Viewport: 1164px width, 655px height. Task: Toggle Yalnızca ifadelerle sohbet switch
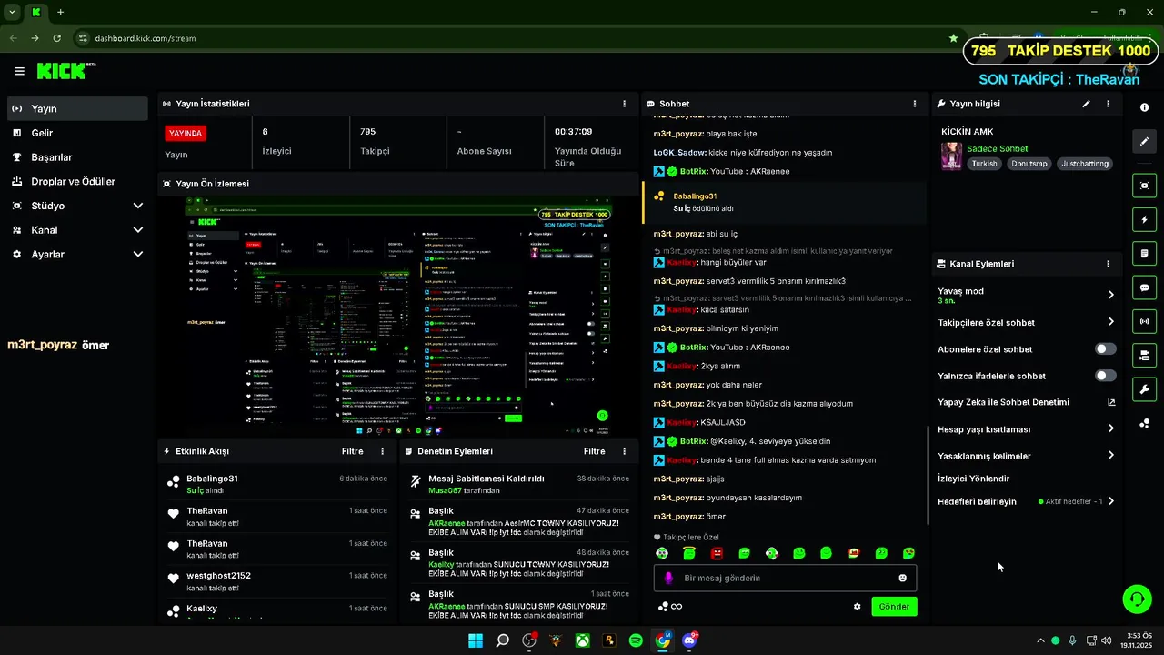point(1105,376)
